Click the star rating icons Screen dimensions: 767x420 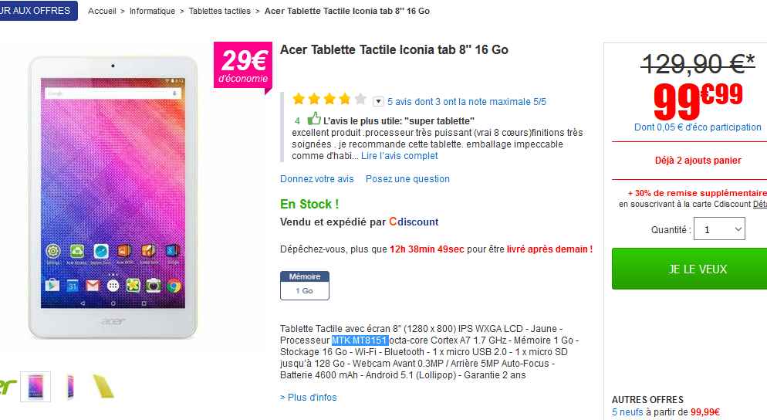(329, 100)
